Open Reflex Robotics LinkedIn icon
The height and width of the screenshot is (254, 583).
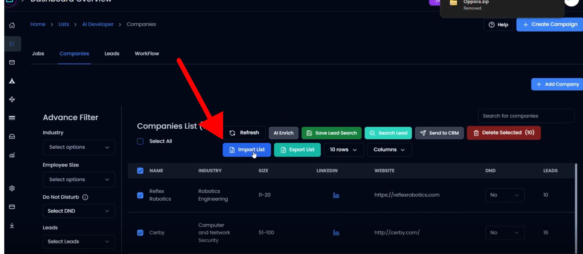pyautogui.click(x=336, y=195)
